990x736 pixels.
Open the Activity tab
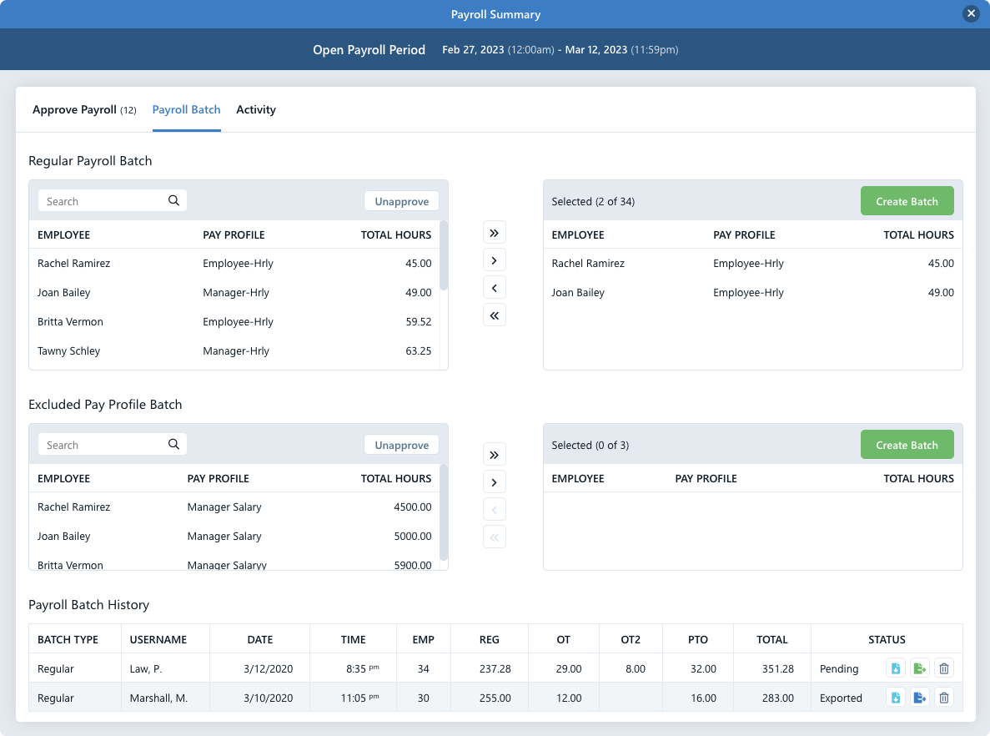[256, 109]
